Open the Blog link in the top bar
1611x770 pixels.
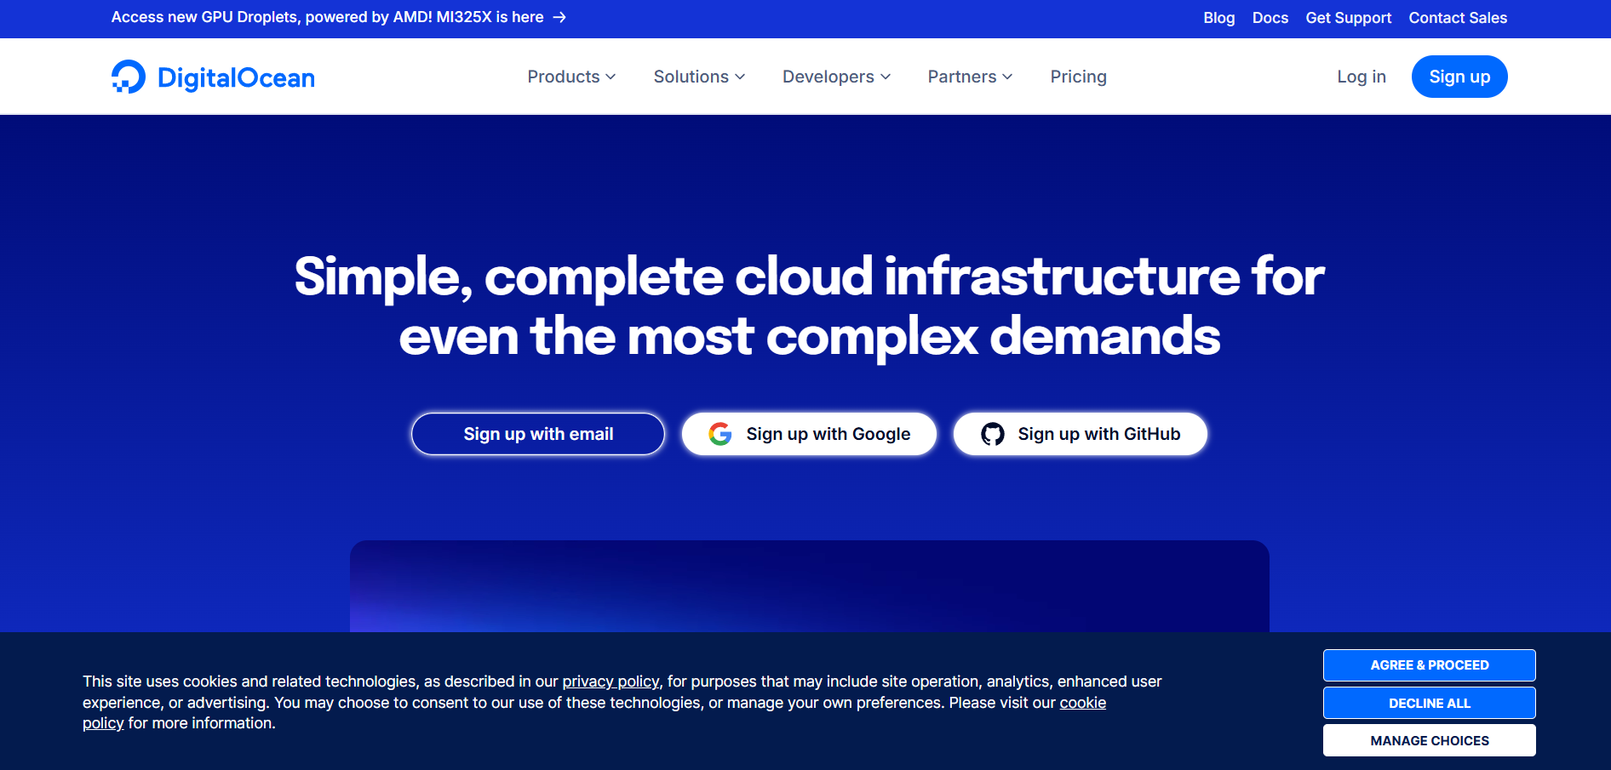1218,18
